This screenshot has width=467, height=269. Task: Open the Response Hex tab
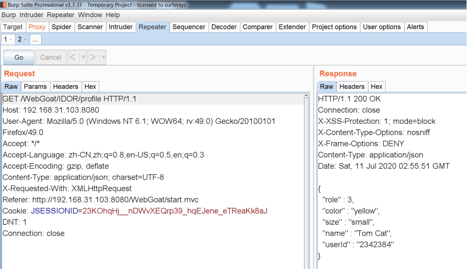(x=377, y=87)
